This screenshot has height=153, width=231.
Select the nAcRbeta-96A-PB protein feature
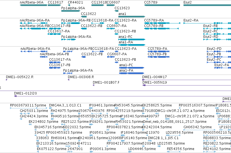[x=44, y=57]
